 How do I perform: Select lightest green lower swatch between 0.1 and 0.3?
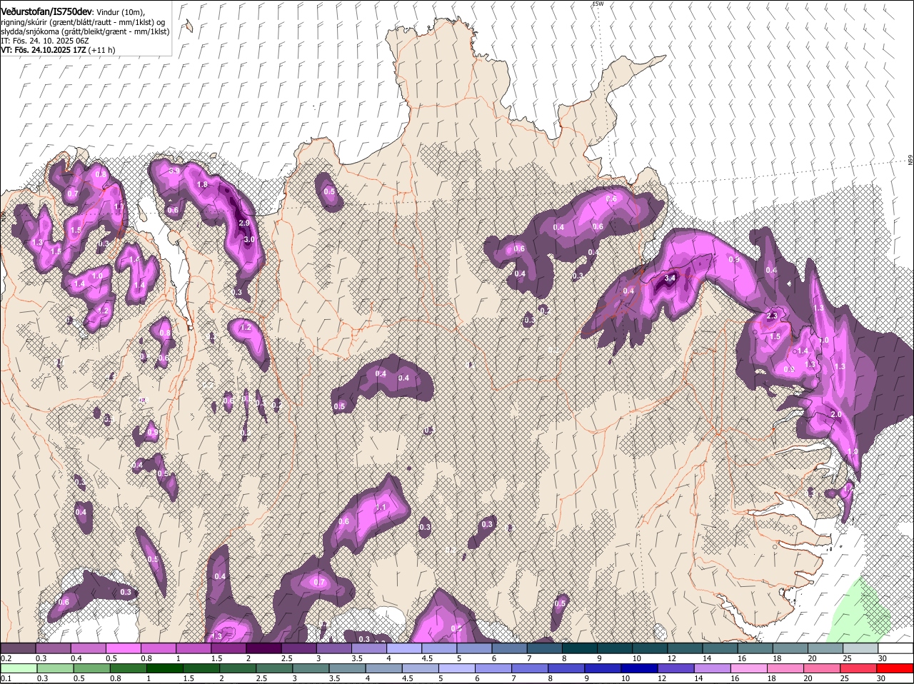point(18,668)
